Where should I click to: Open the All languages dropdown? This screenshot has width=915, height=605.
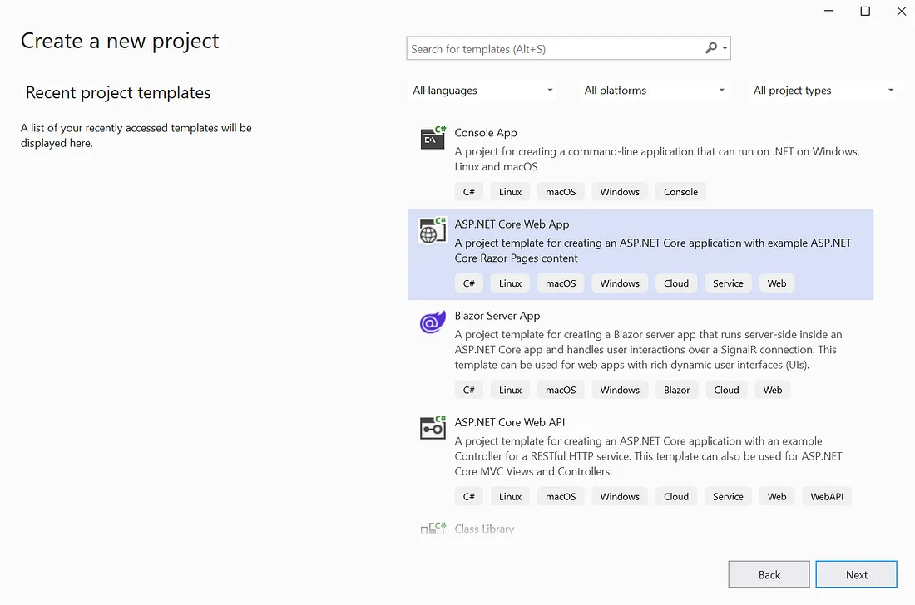483,91
